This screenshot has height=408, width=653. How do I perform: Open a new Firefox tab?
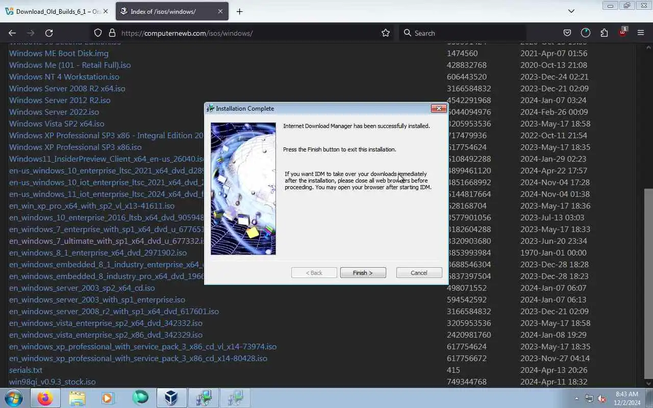point(239,11)
